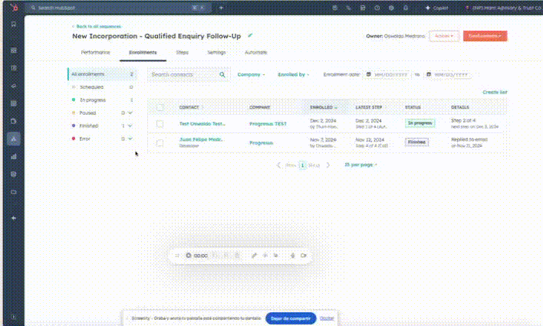Open the reporting bar chart sidebar icon
The image size is (543, 326).
pos(13,156)
